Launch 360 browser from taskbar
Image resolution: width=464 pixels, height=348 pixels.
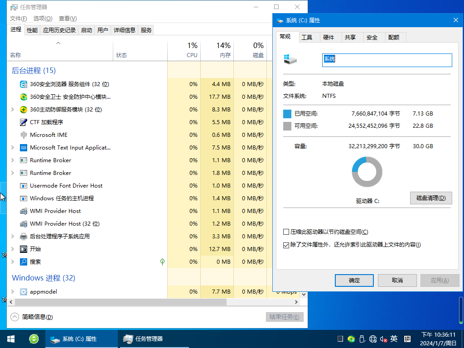click(x=34, y=339)
